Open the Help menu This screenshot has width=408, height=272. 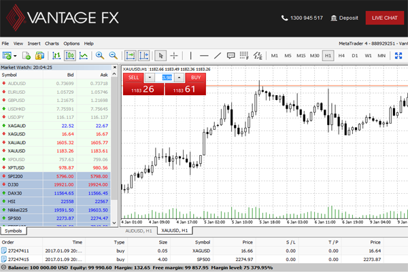(x=88, y=44)
